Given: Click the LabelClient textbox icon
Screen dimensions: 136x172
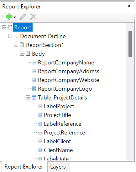Looking at the screenshot, I should tap(40, 141).
